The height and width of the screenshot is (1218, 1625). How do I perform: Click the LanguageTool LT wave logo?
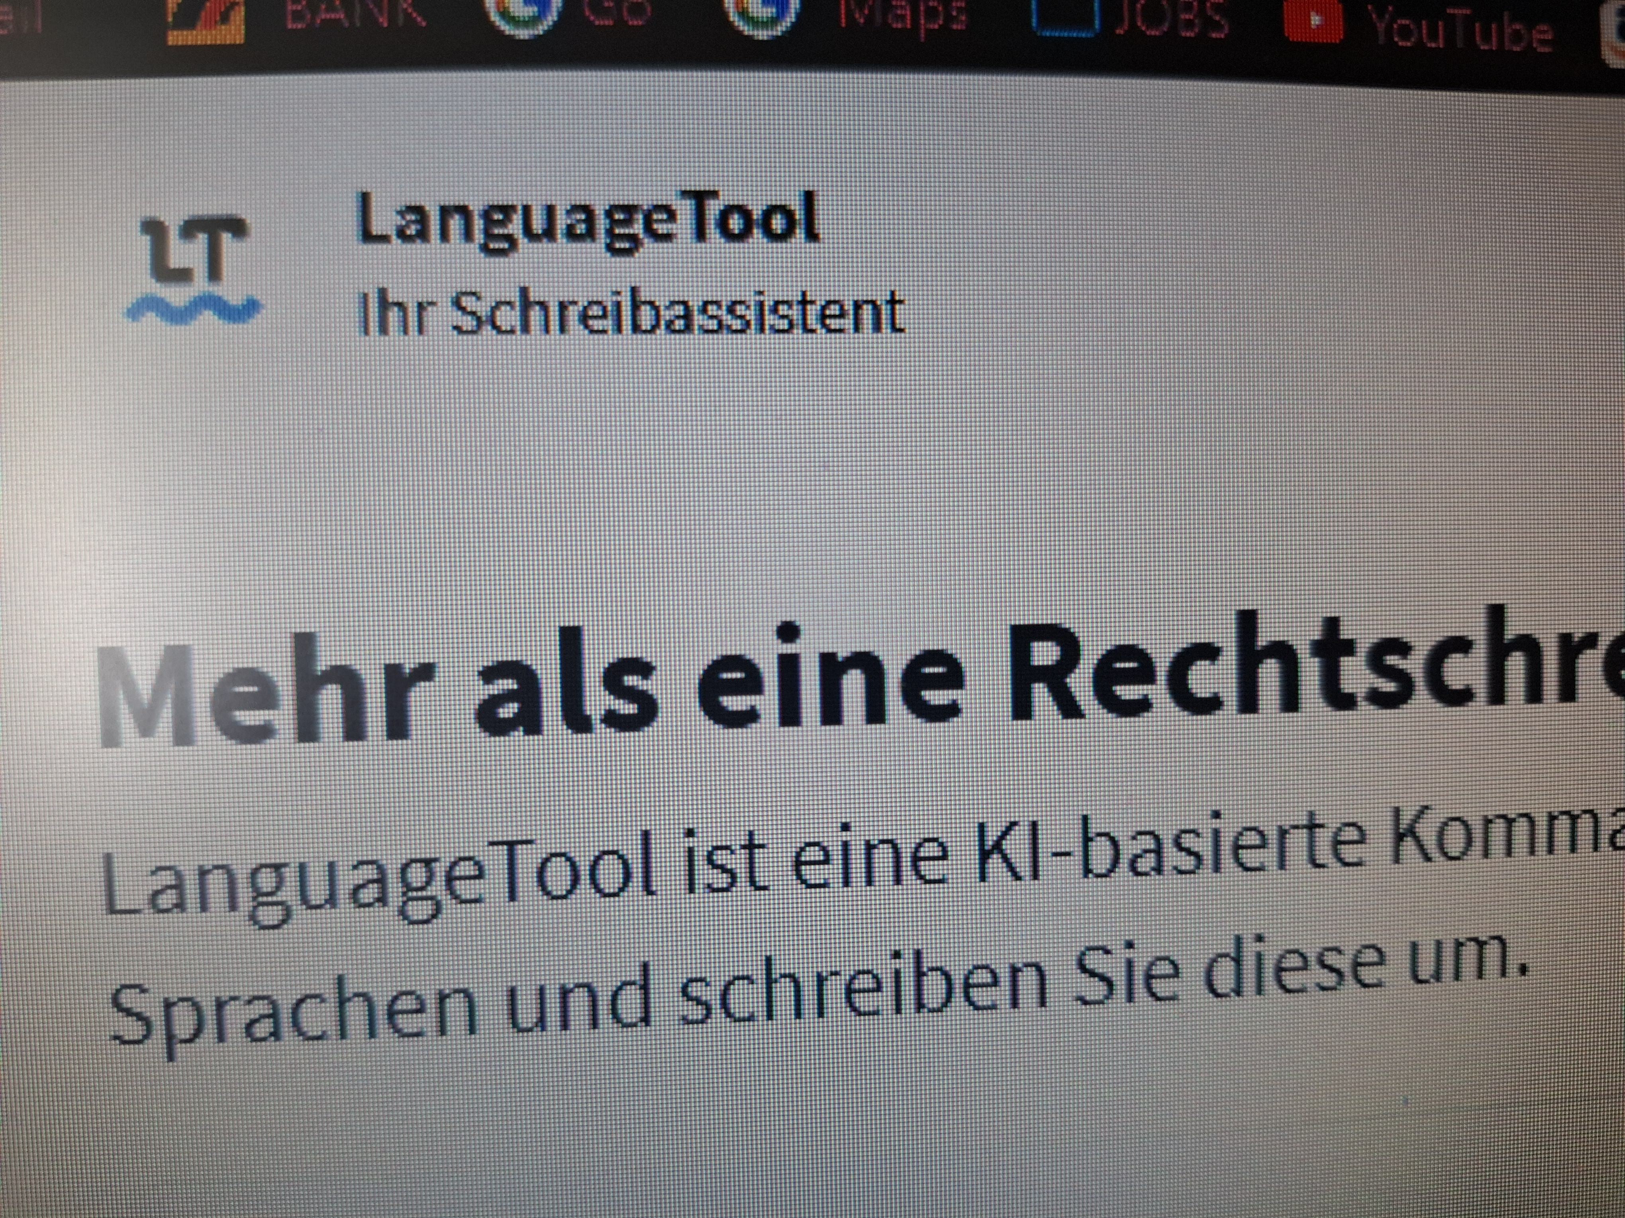pos(194,269)
